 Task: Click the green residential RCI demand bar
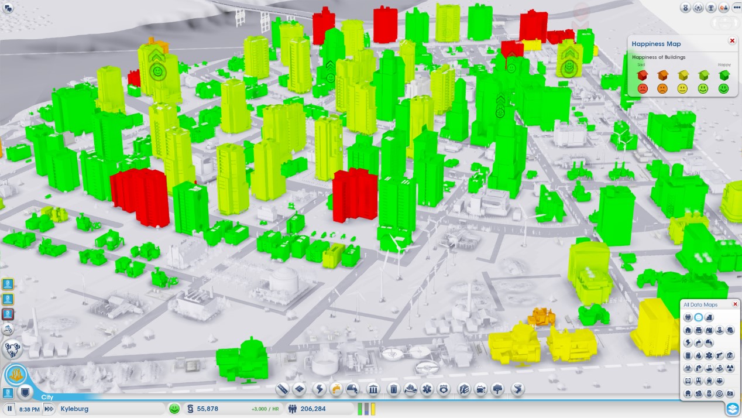pos(360,409)
